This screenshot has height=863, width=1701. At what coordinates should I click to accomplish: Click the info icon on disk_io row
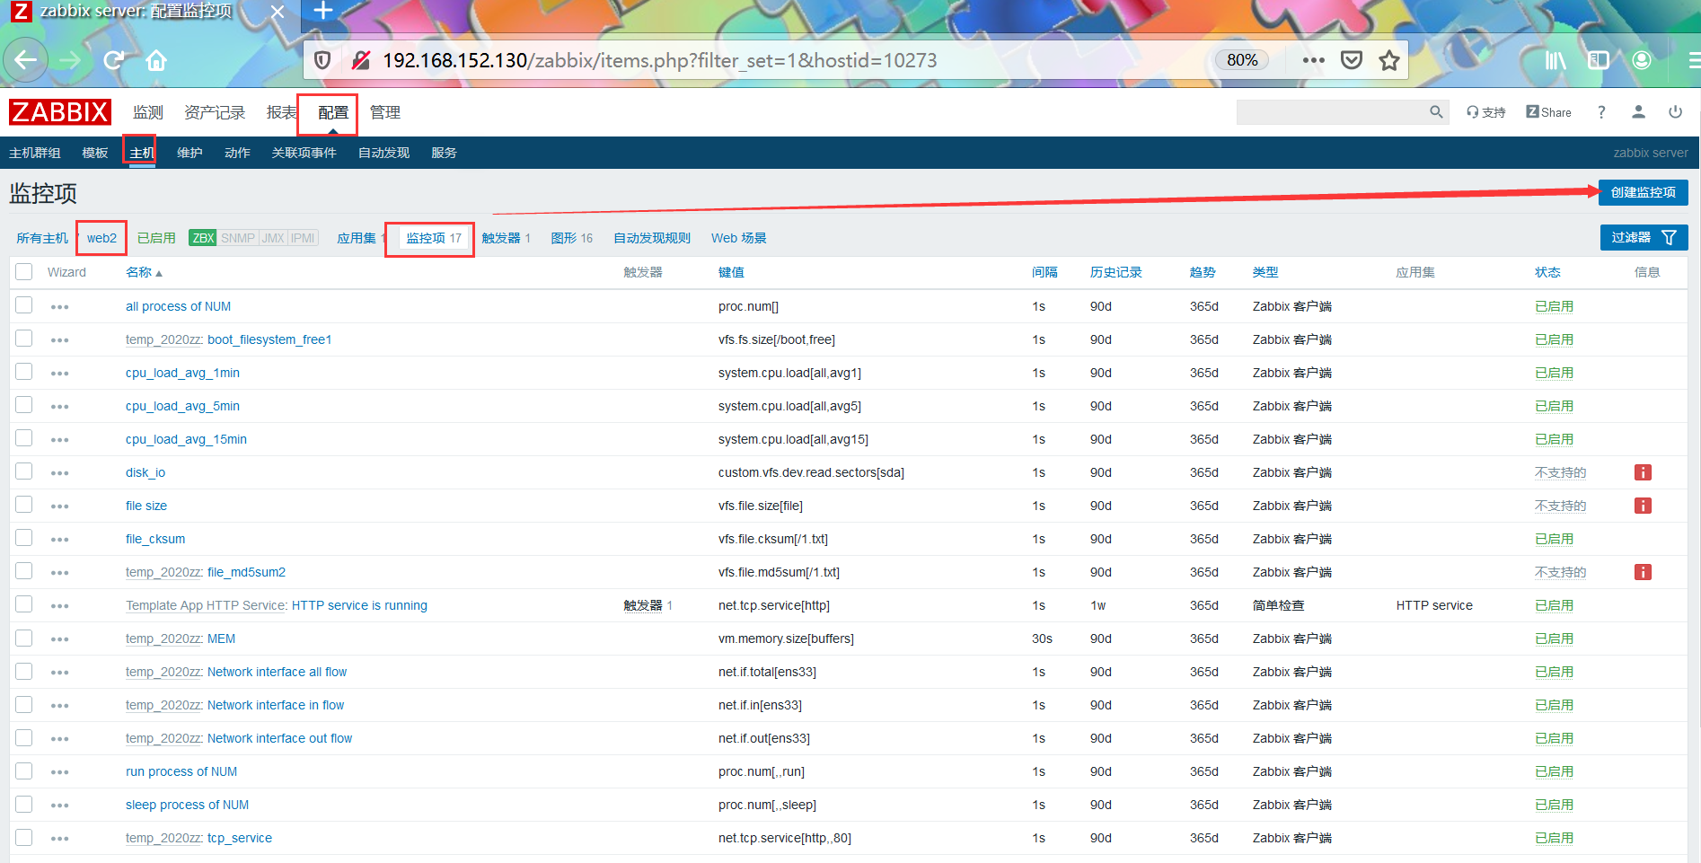[x=1643, y=472]
